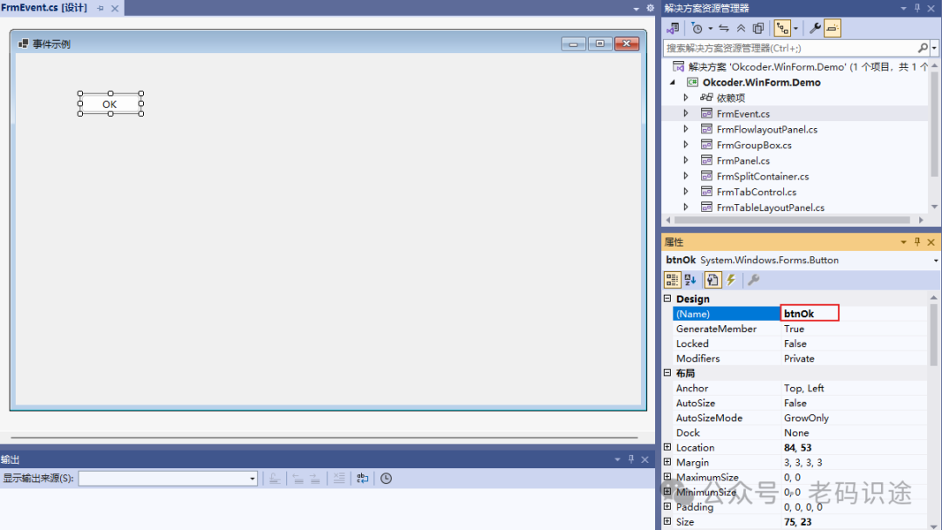Click the sync with active document icon
Screen dimensions: 942x530
coord(724,29)
